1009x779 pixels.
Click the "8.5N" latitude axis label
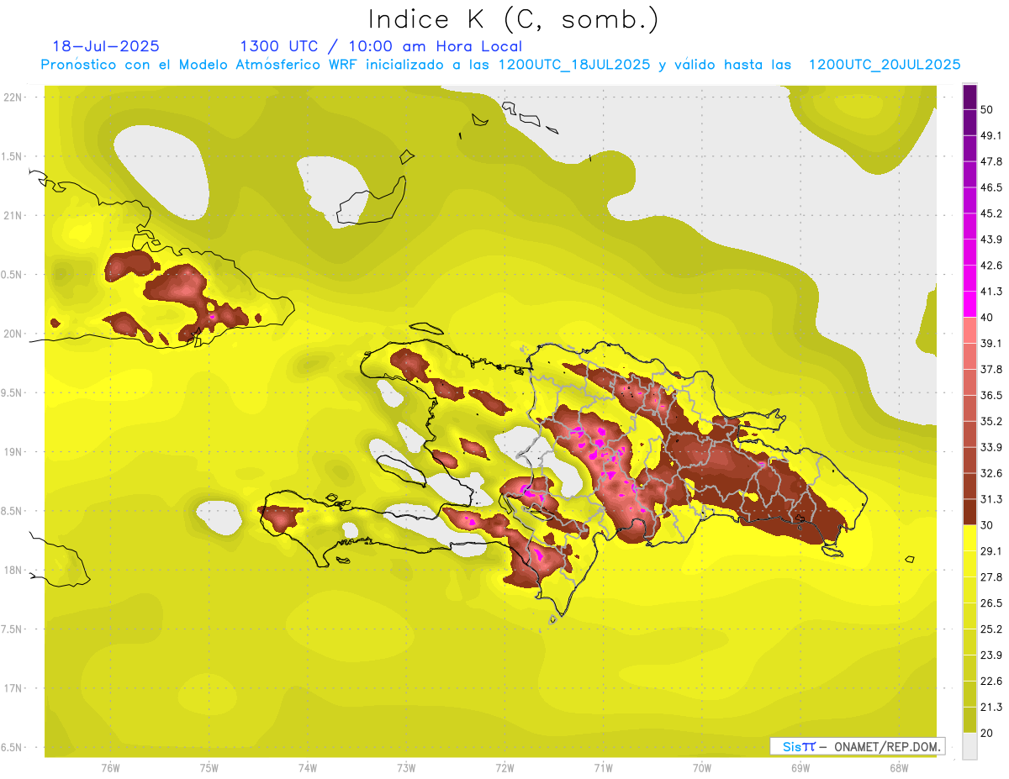(x=13, y=511)
